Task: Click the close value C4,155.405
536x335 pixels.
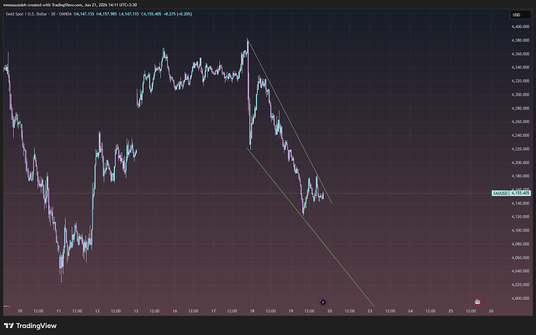Action: [x=151, y=14]
